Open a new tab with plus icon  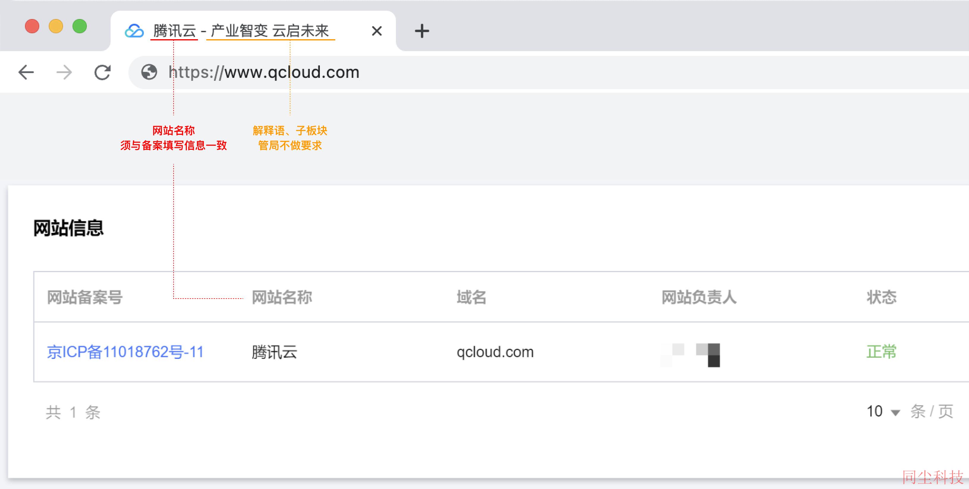point(422,31)
